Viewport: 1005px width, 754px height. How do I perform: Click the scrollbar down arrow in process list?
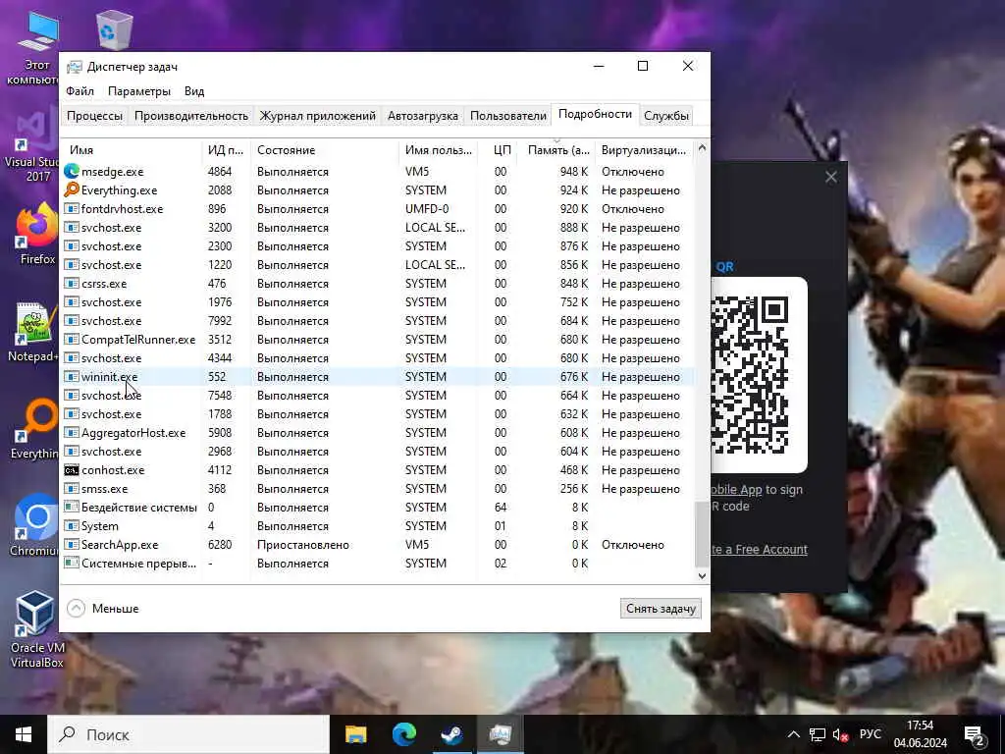tap(702, 575)
